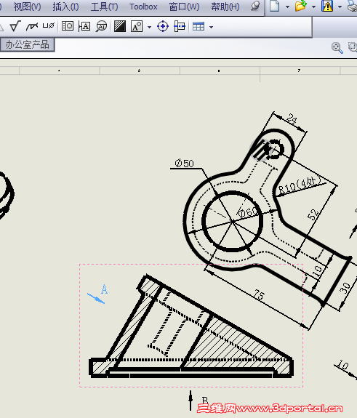Click the hatched section view in the dashed boundary
The width and height of the screenshot is (357, 418).
click(191, 326)
